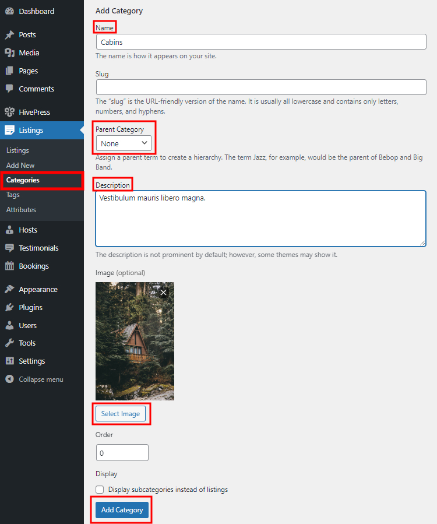Click into the empty Slug field
The width and height of the screenshot is (437, 524).
tap(261, 87)
